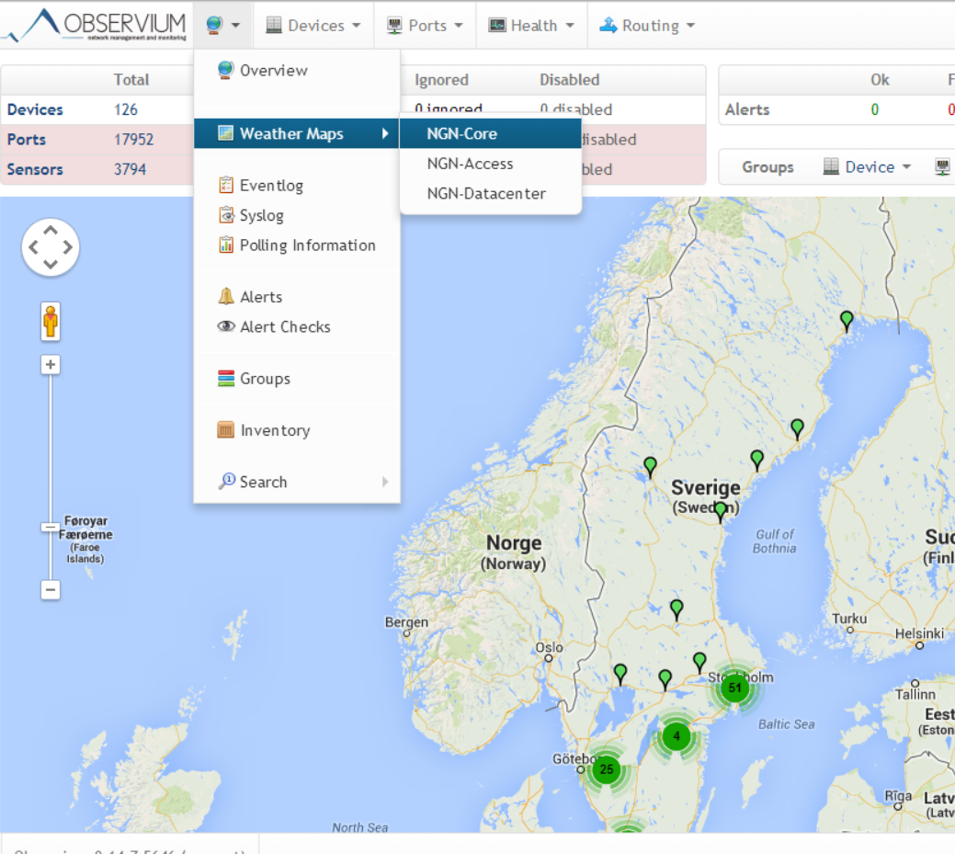The image size is (955, 854).
Task: Click the Alerts Ok count 0
Action: coord(875,109)
